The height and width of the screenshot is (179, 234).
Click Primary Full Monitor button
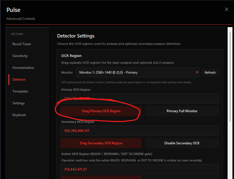pyautogui.click(x=182, y=111)
